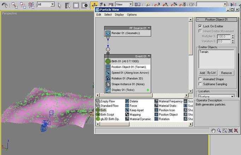
Task: Click the Zoom magnifier icon in Particle View
Action: [x=219, y=131]
